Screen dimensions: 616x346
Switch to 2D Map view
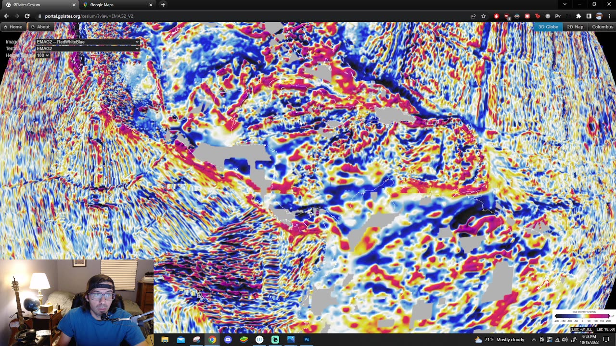pos(575,27)
